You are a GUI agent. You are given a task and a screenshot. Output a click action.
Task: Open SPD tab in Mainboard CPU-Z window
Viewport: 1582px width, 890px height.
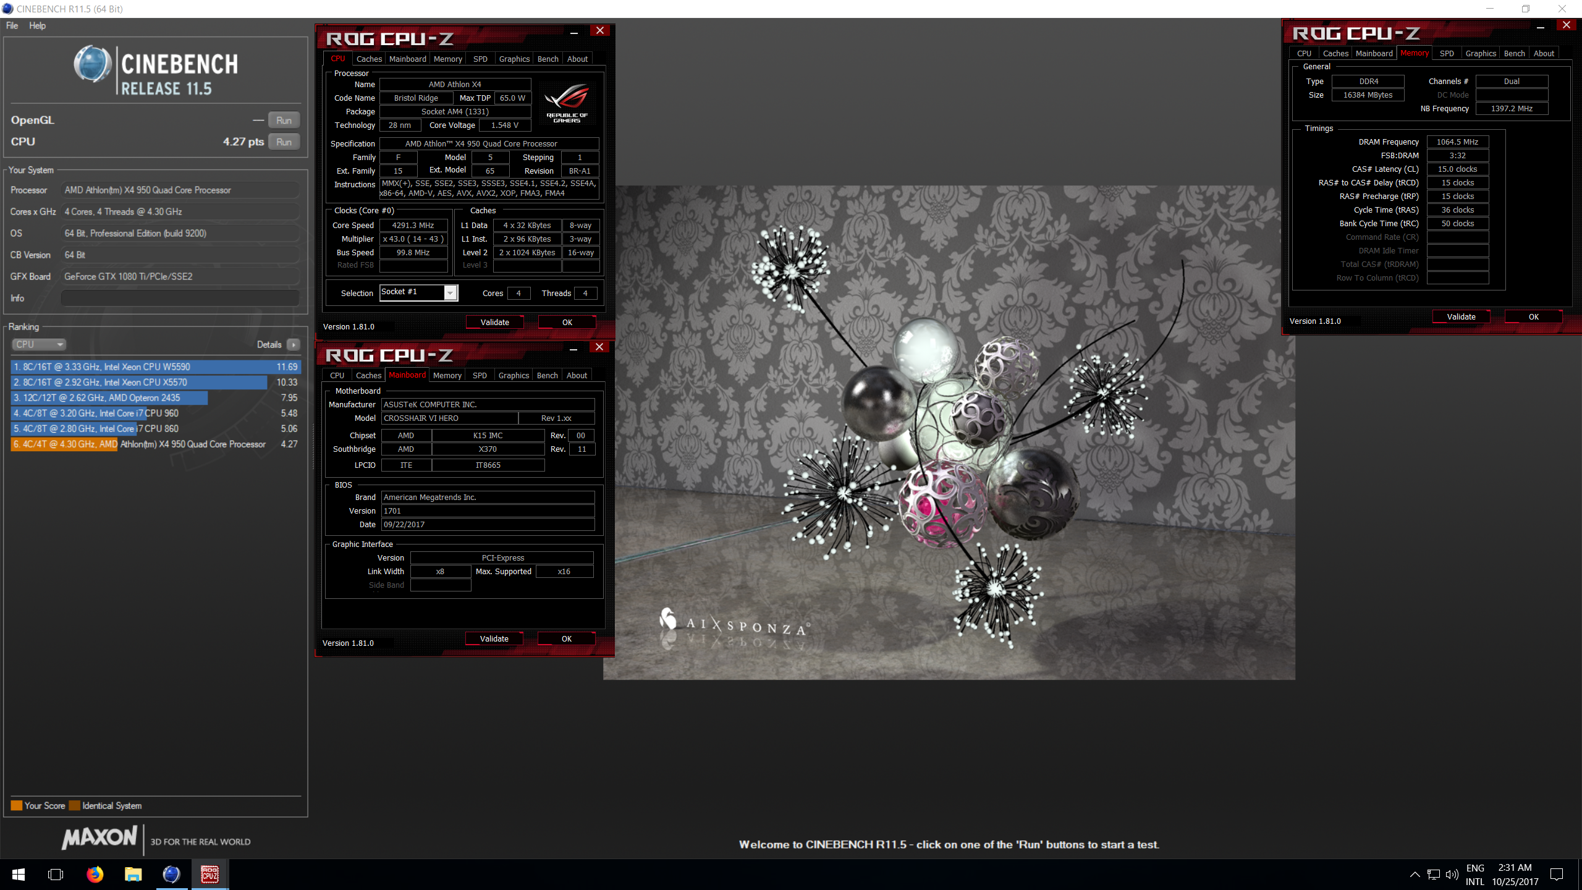pyautogui.click(x=480, y=375)
